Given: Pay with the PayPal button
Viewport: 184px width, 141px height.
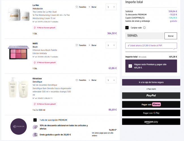Looking at the screenshot, I should (x=151, y=96).
